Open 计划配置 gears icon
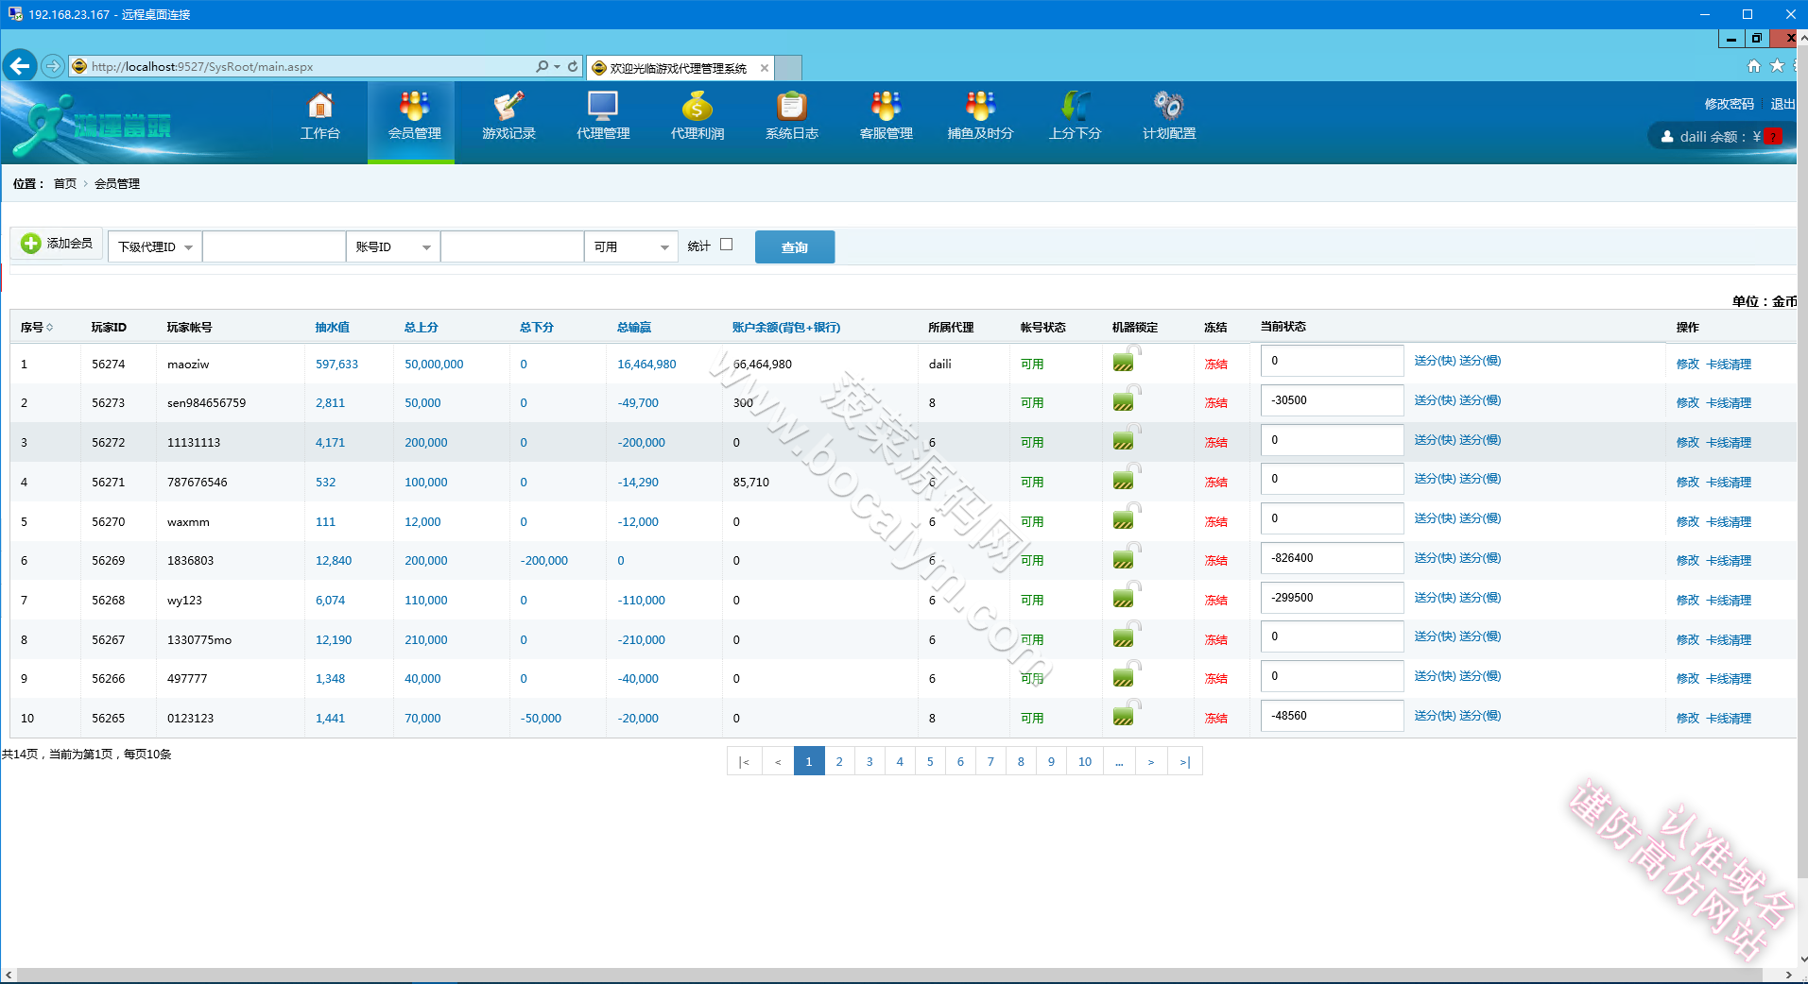This screenshot has height=984, width=1808. [x=1169, y=105]
